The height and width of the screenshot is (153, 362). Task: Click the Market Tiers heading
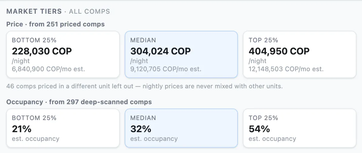(34, 11)
